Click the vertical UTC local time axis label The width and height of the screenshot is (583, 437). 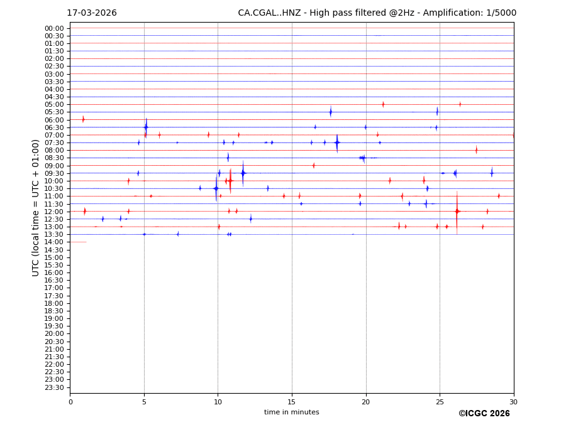pos(36,208)
